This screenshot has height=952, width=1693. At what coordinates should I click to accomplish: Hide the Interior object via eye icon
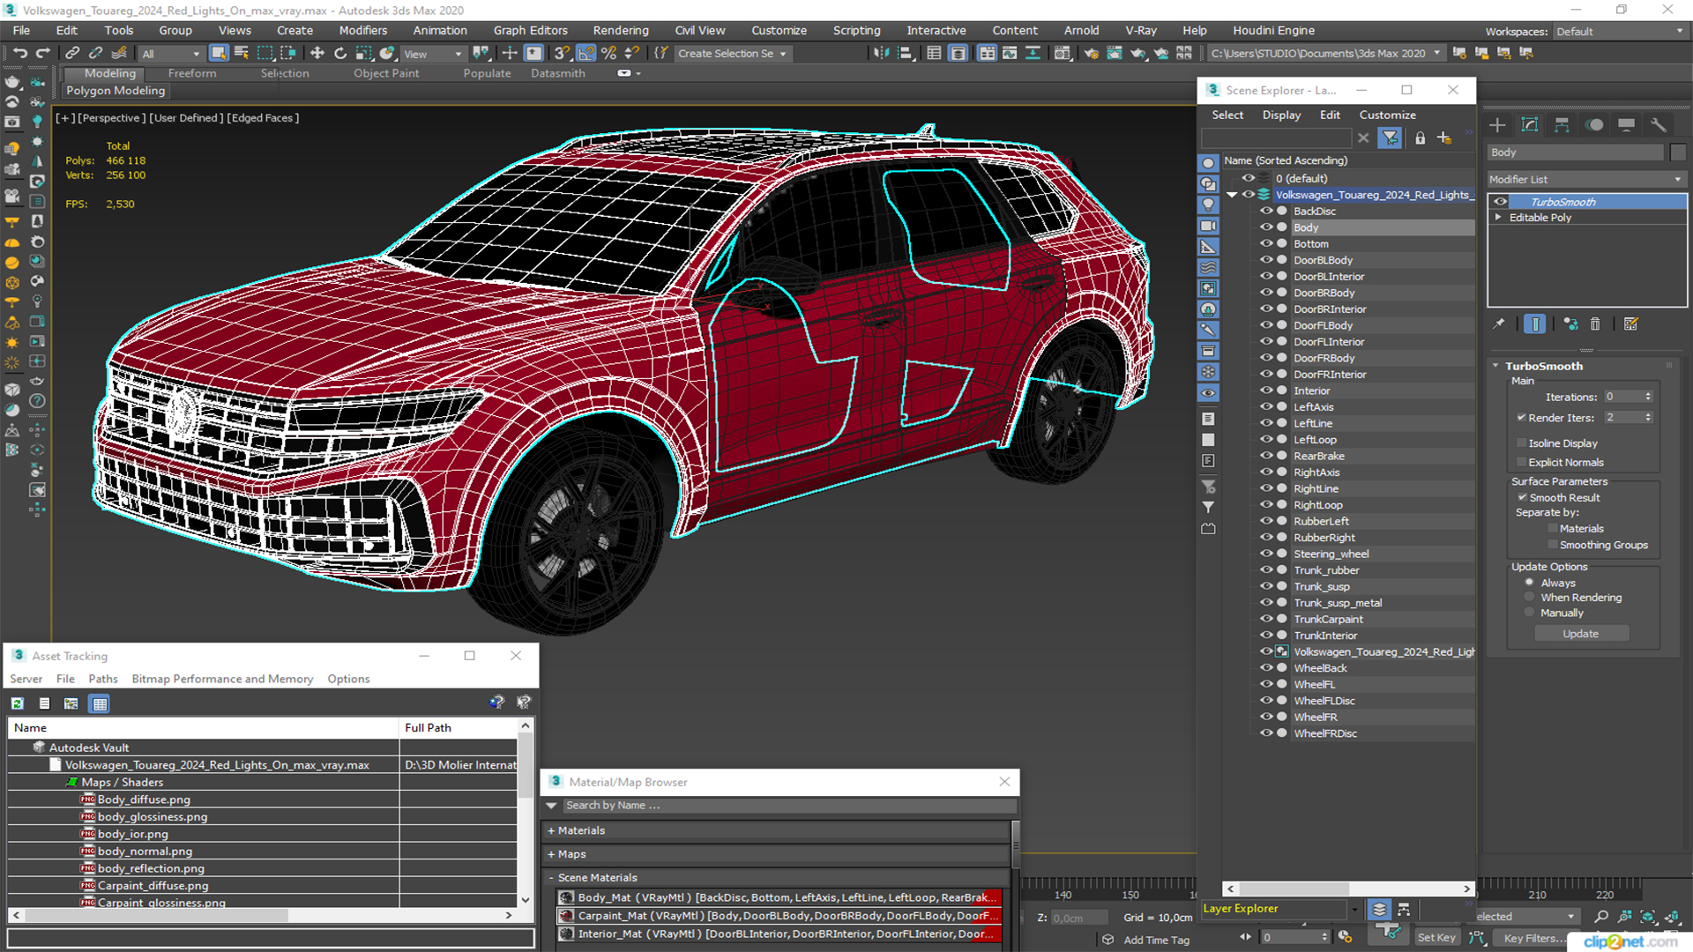(x=1265, y=390)
